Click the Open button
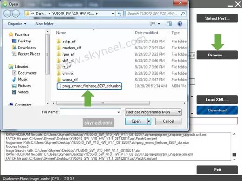 [136, 121]
